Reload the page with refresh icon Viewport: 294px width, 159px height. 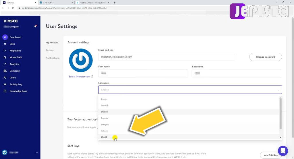(13, 8)
